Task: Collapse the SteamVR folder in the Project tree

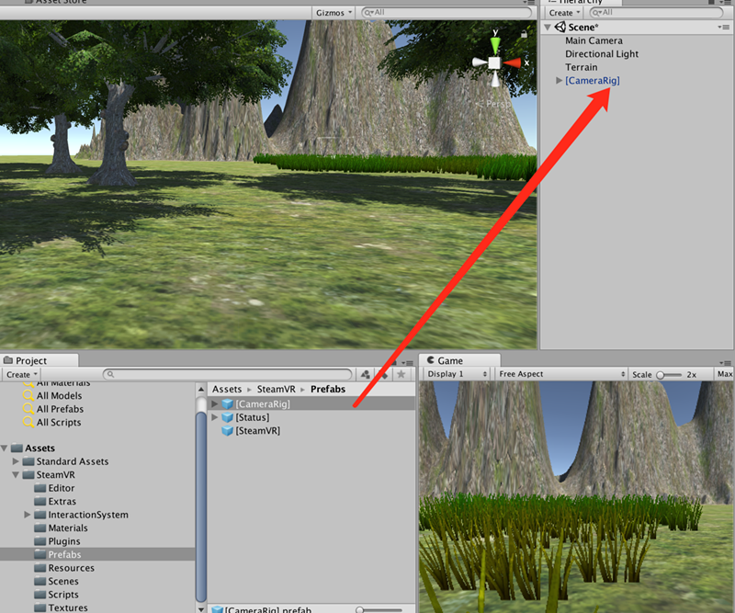Action: click(x=17, y=475)
